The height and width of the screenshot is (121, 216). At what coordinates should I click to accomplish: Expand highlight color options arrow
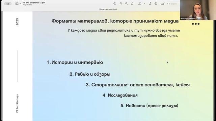(x=144, y=4)
